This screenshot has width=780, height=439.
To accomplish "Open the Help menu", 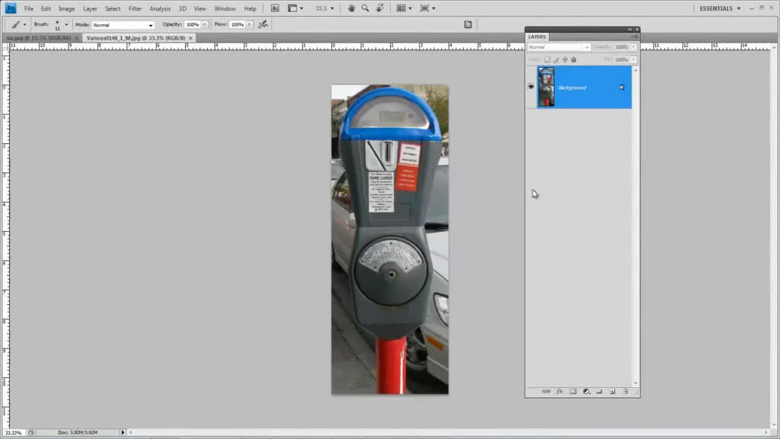I will 250,8.
